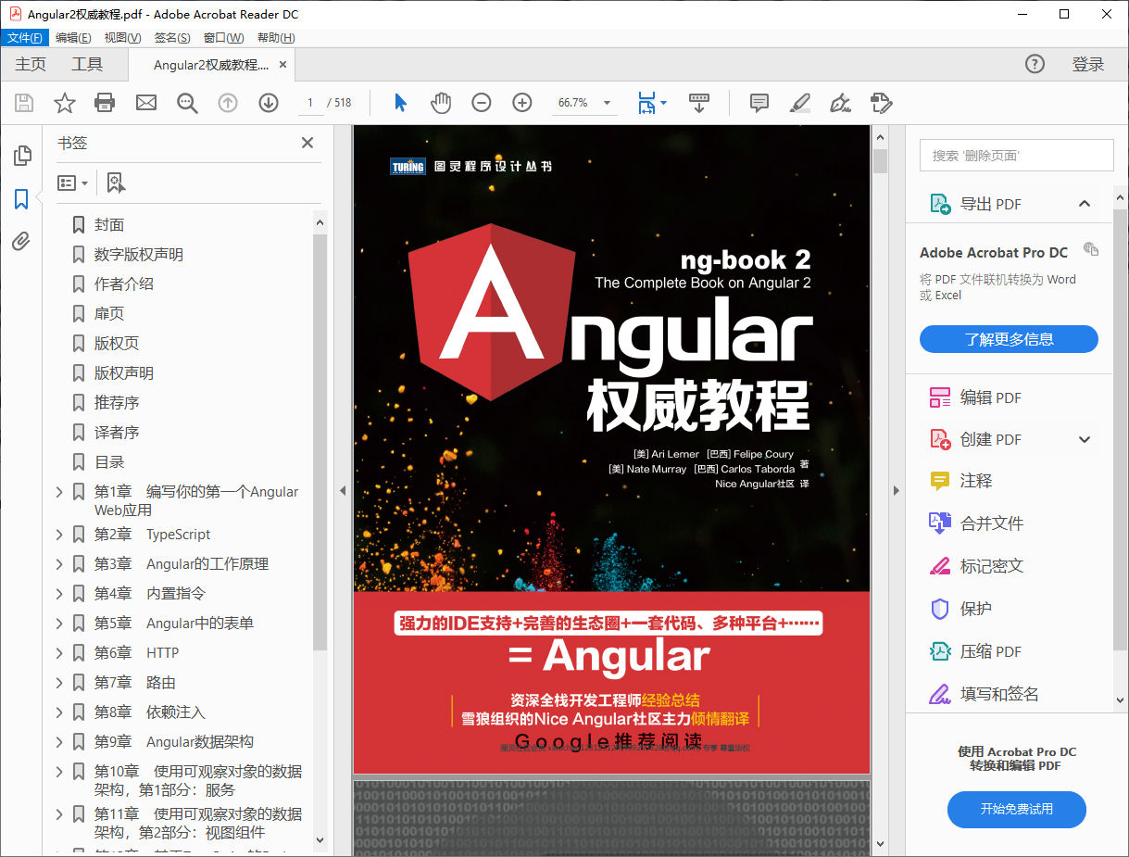
Task: Collapse the 导出 PDF section
Action: 1085,204
